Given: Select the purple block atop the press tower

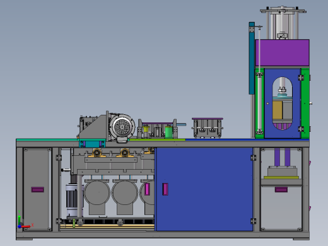Looking at the screenshot, I should (x=283, y=52).
